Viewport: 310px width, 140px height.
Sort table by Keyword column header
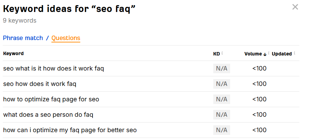tap(13, 53)
